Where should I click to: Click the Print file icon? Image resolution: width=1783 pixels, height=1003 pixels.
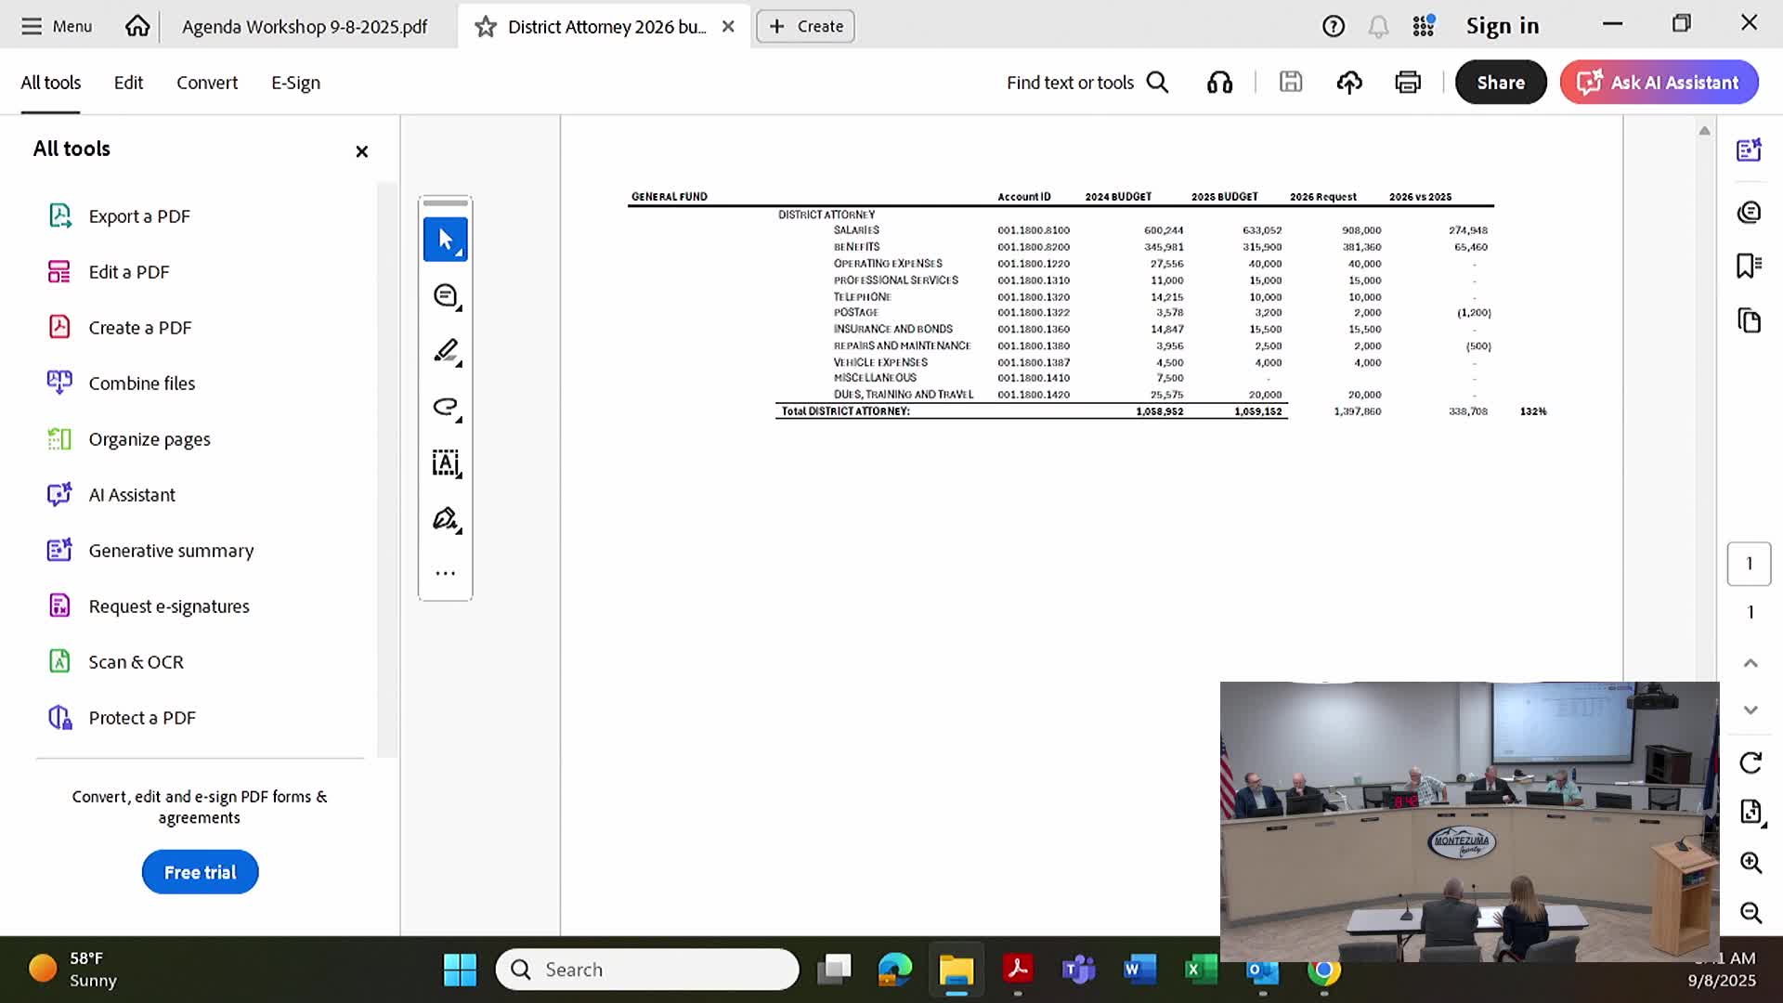[1408, 82]
